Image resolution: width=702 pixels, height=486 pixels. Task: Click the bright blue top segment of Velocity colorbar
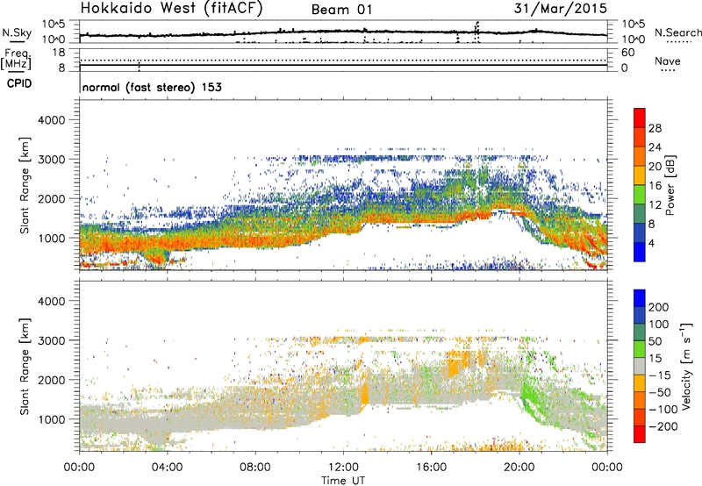(640, 298)
